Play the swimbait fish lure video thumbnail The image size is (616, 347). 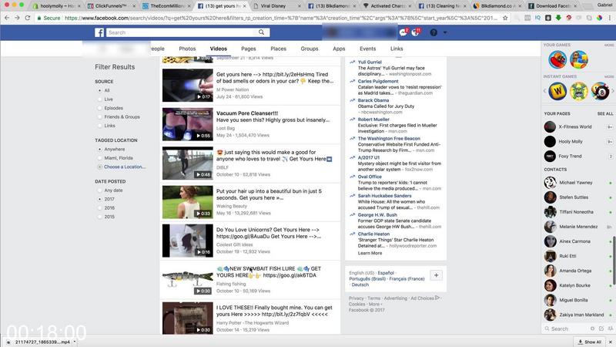pos(188,280)
